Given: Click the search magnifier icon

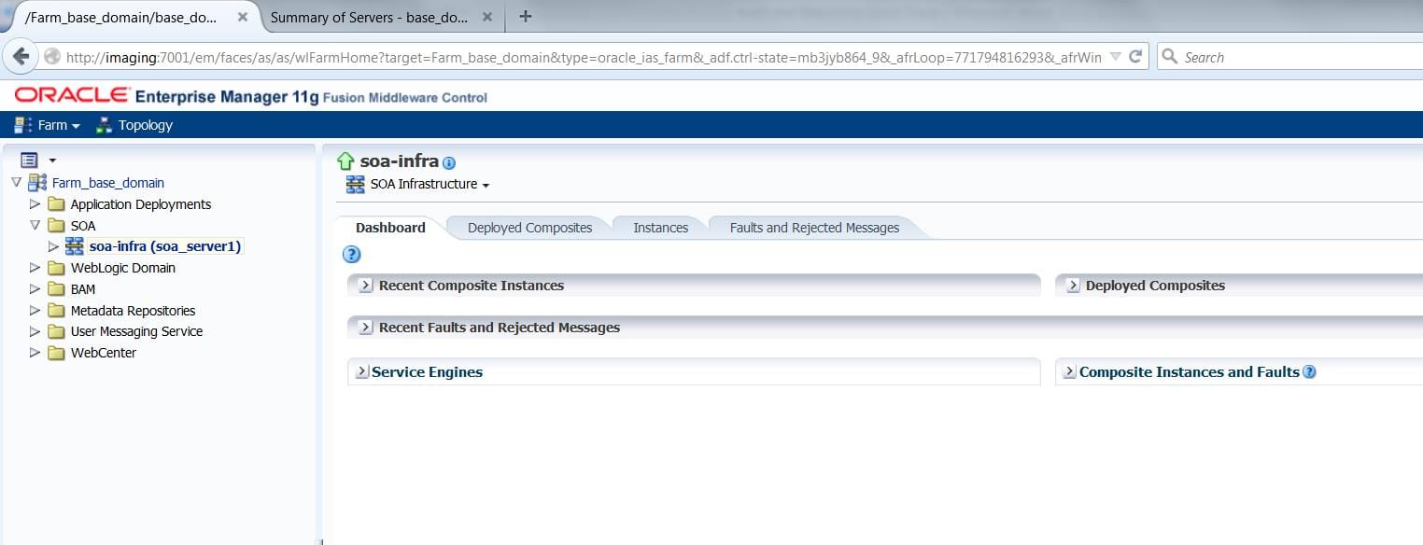Looking at the screenshot, I should pos(1170,57).
